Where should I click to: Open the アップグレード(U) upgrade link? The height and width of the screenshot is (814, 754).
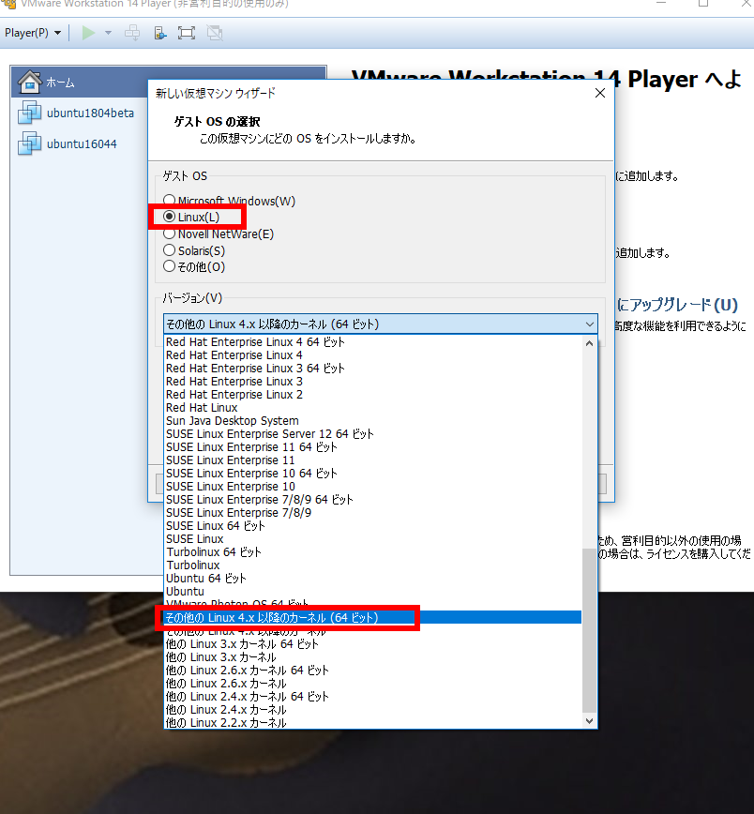pyautogui.click(x=678, y=305)
